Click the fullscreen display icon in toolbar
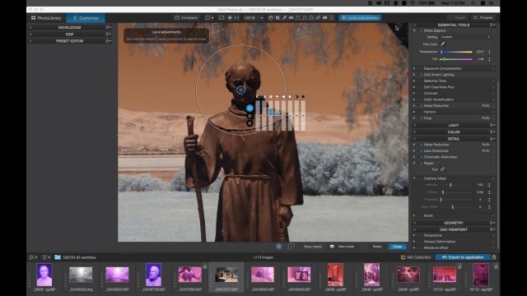The height and width of the screenshot is (296, 527). [222, 18]
